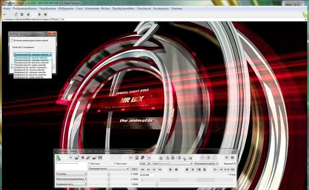Go to the previous key

(x=148, y=169)
